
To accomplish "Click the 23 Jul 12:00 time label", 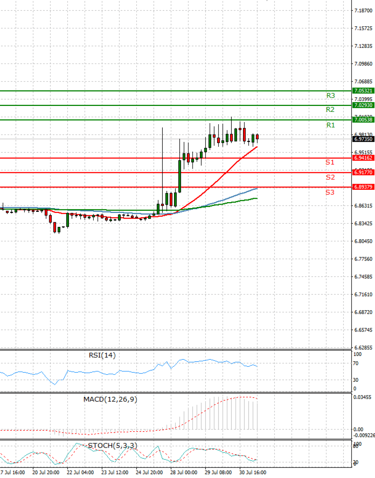I will click(x=115, y=472).
